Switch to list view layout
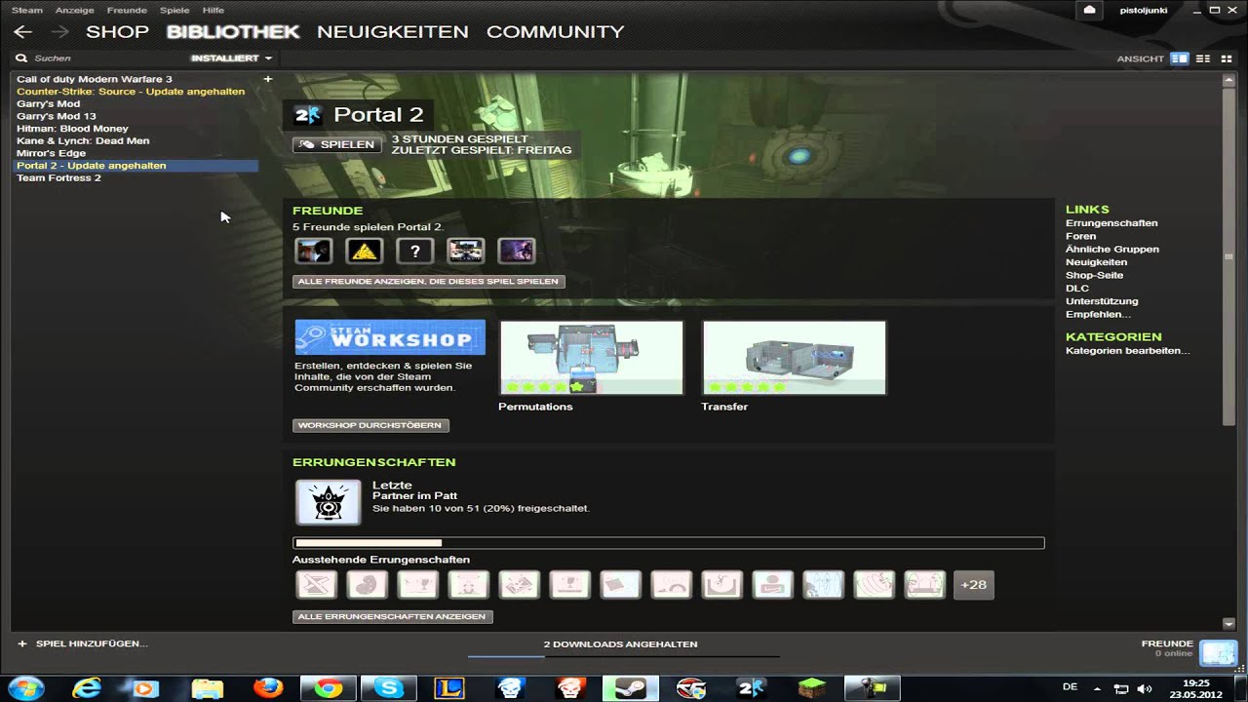The image size is (1248, 702). click(x=1203, y=58)
